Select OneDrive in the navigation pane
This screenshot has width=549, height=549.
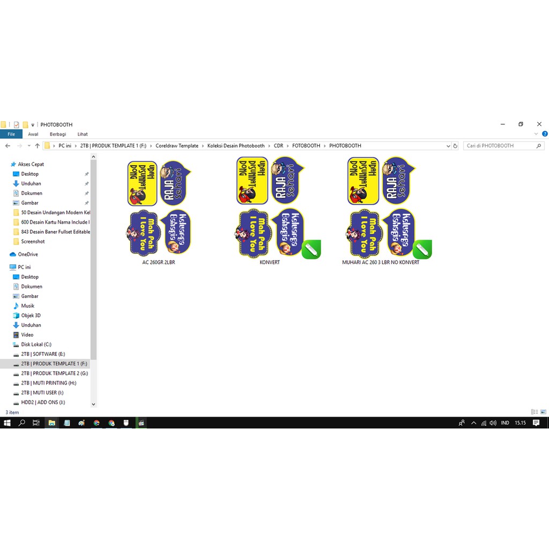(x=24, y=255)
